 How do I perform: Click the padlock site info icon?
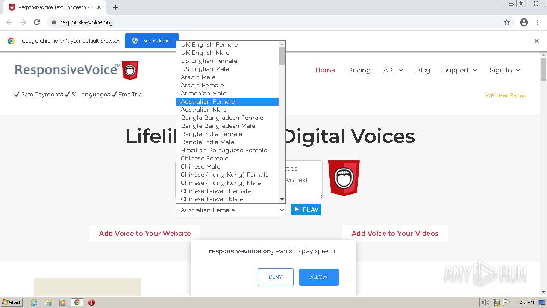tap(53, 22)
